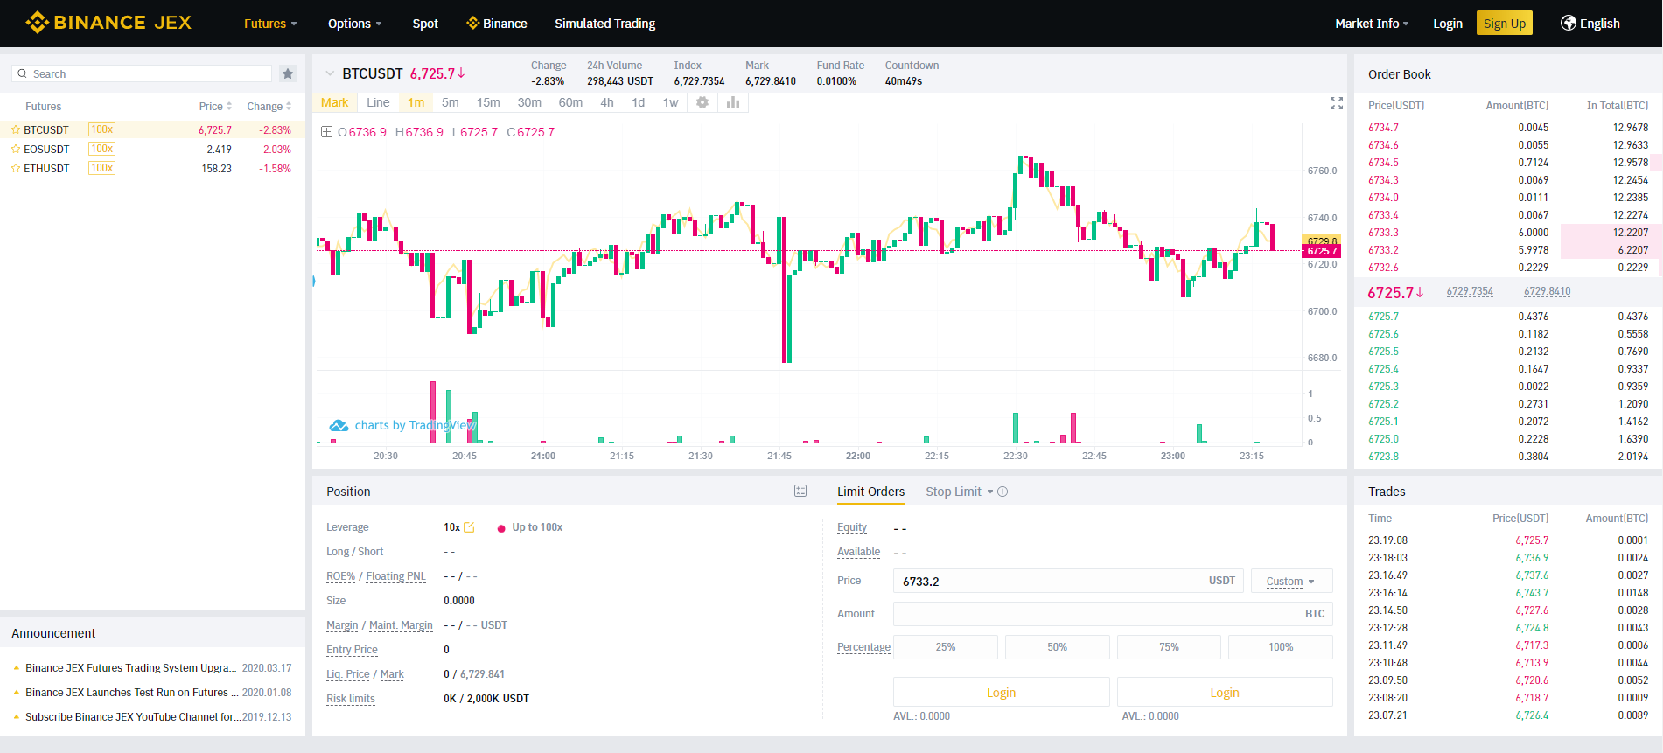Click the 100x badge for ETHUSDT

point(101,168)
